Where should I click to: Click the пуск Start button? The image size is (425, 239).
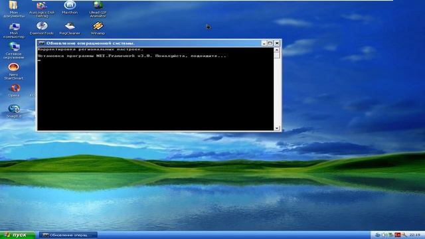[17, 235]
